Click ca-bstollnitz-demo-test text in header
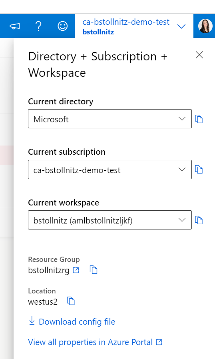 [126, 22]
